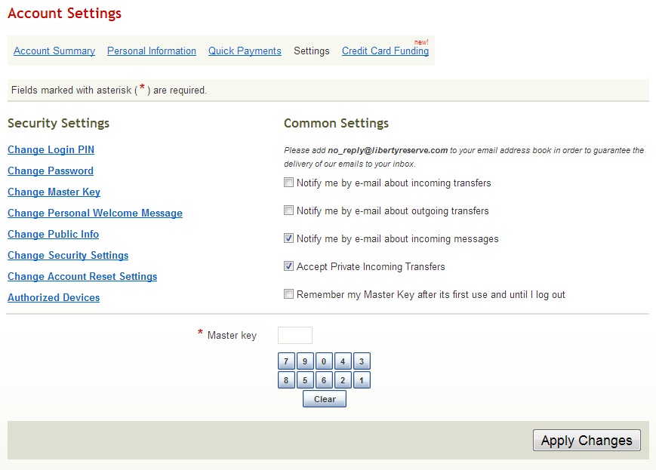Image resolution: width=656 pixels, height=470 pixels.
Task: Open Change Account Reset Settings link
Action: pyautogui.click(x=82, y=277)
